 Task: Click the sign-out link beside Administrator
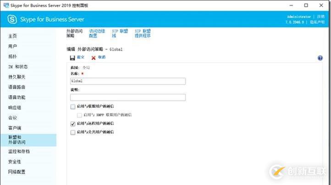320,16
